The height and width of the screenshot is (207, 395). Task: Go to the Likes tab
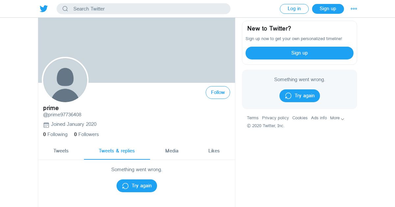(214, 151)
